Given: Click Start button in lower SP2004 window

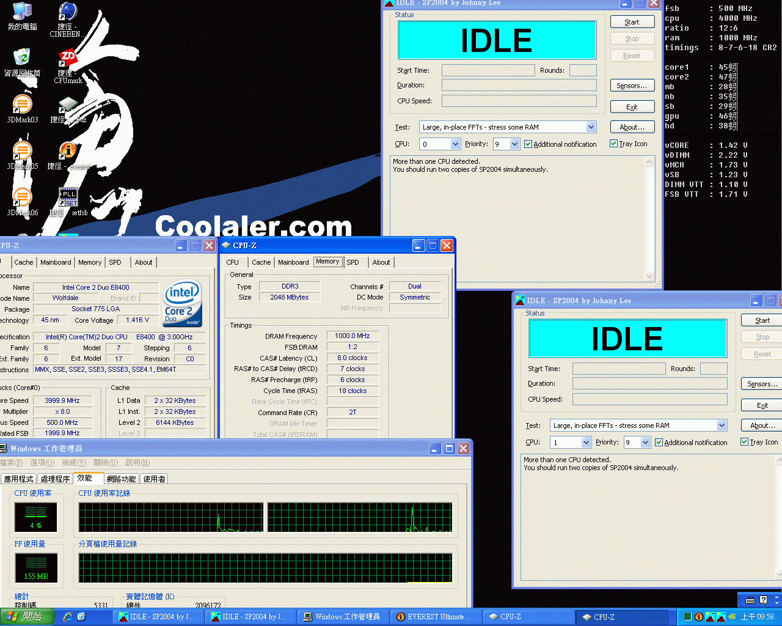Looking at the screenshot, I should 762,320.
